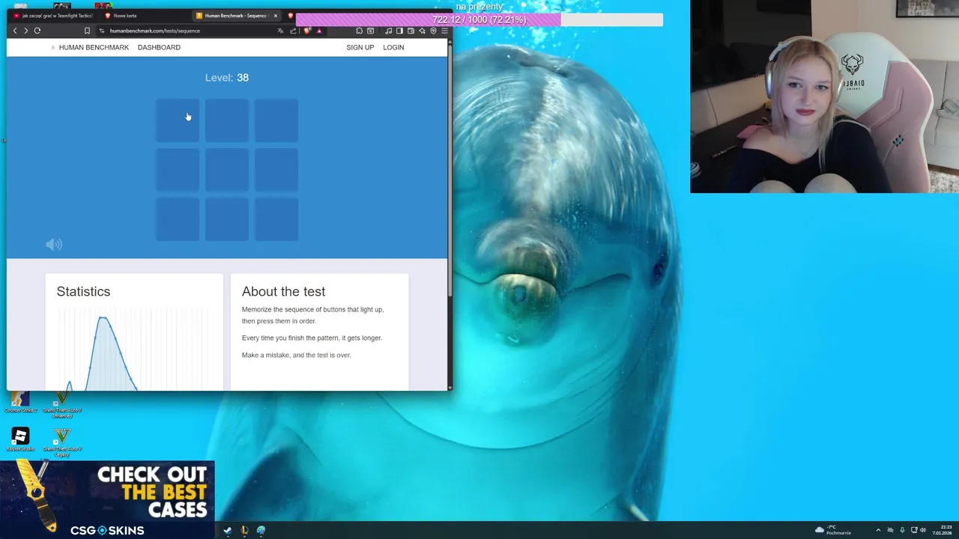Bookmark this page with the bookmark icon
The height and width of the screenshot is (539, 959).
(x=87, y=31)
